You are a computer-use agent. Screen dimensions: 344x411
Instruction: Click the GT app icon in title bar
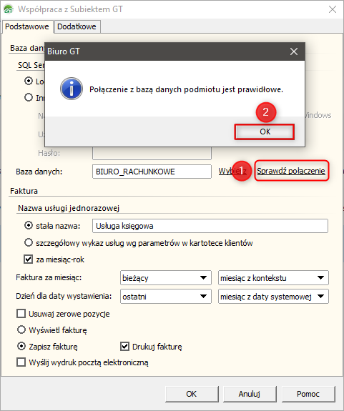(x=9, y=9)
